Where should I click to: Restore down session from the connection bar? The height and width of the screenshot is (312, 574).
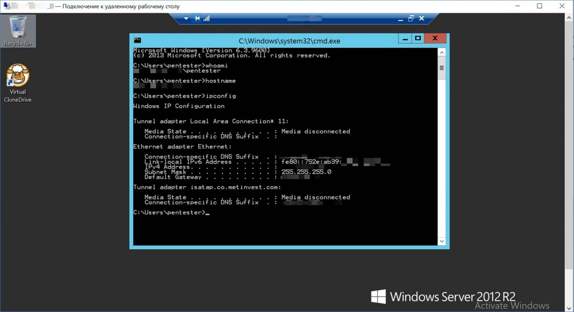[411, 18]
